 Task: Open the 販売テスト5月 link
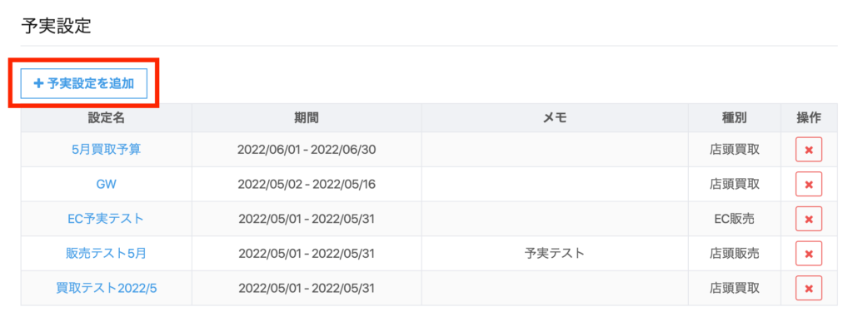(x=106, y=253)
